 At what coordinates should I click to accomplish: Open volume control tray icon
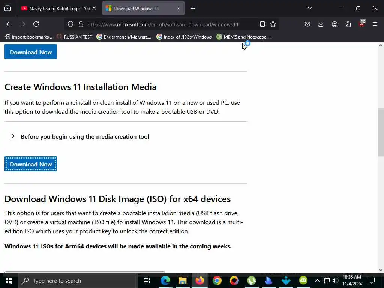pyautogui.click(x=335, y=280)
